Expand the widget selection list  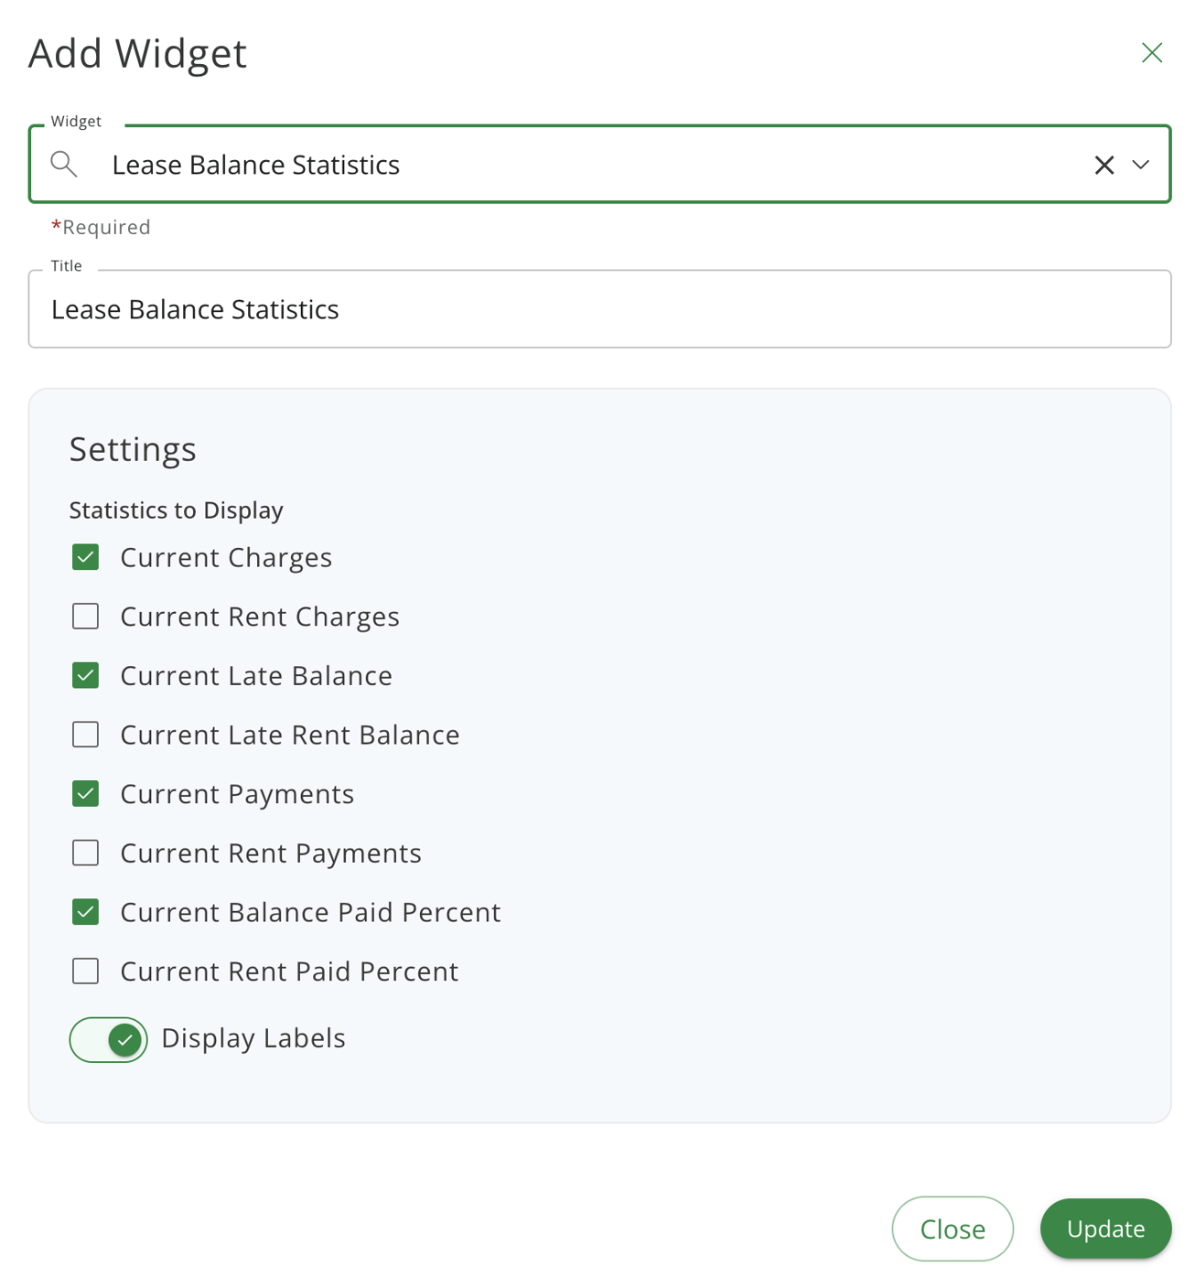pyautogui.click(x=1141, y=165)
